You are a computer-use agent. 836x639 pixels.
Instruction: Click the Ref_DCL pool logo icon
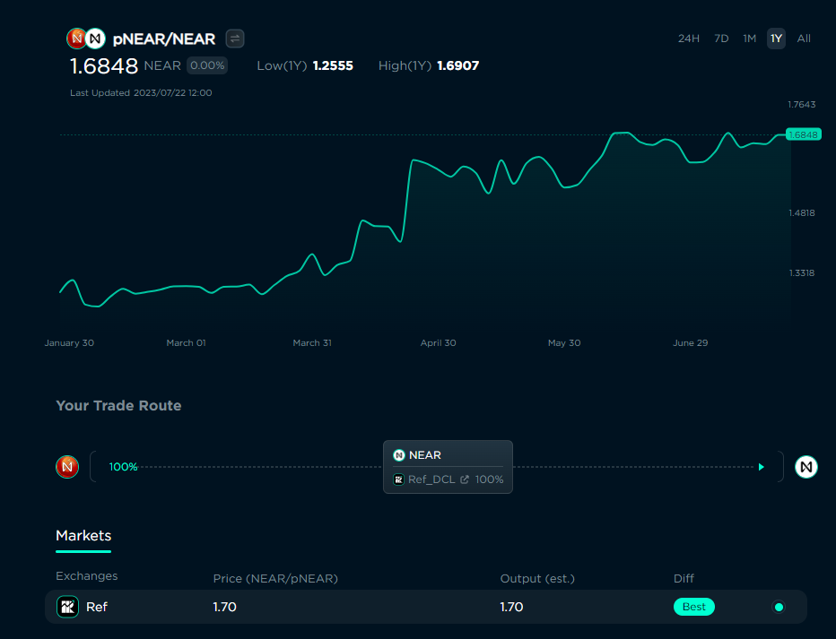click(x=399, y=479)
